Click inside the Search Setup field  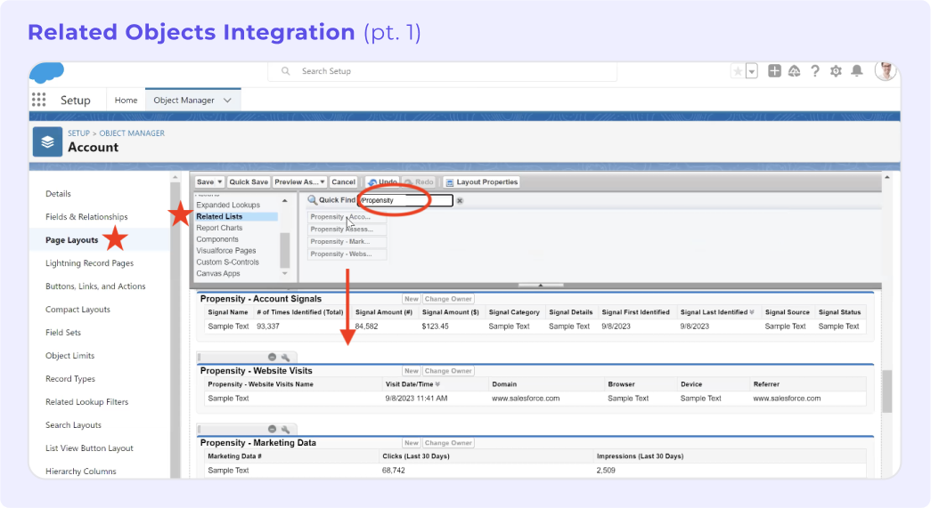point(443,71)
